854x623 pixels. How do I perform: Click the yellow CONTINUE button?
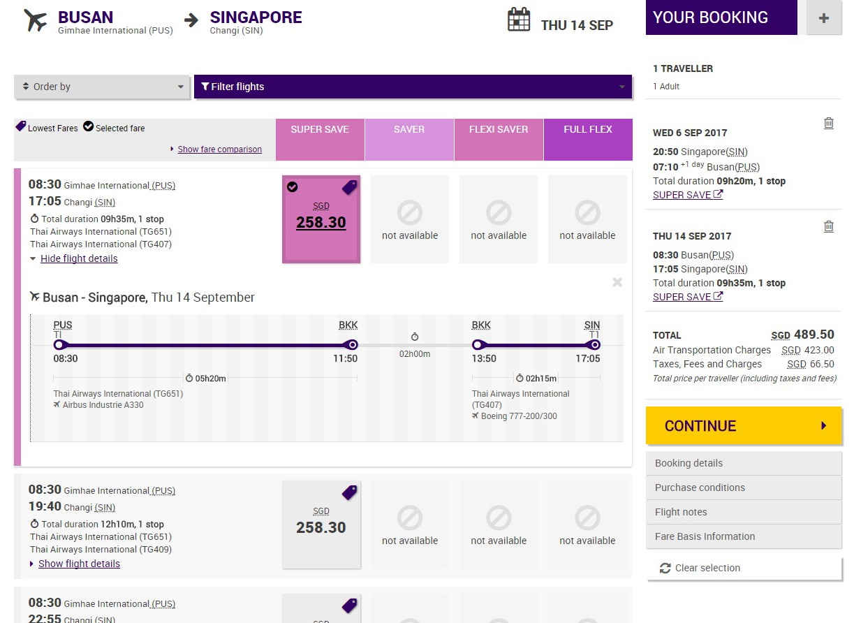coord(744,425)
